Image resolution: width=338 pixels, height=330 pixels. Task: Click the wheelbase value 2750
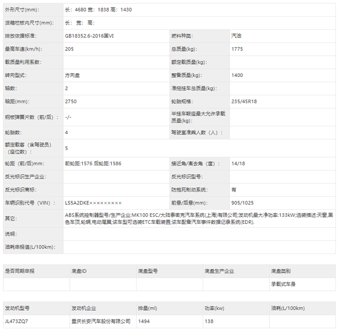(x=71, y=101)
